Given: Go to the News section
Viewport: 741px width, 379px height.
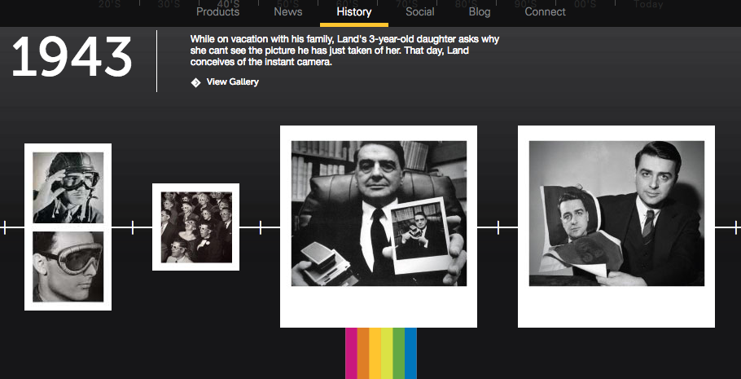Looking at the screenshot, I should click(x=287, y=12).
